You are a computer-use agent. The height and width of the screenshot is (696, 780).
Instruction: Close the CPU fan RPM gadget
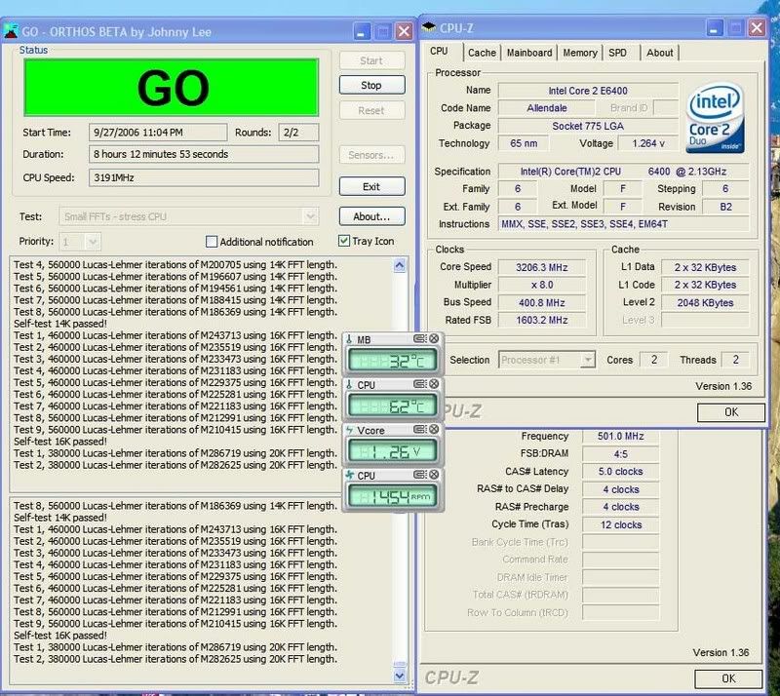(x=434, y=475)
